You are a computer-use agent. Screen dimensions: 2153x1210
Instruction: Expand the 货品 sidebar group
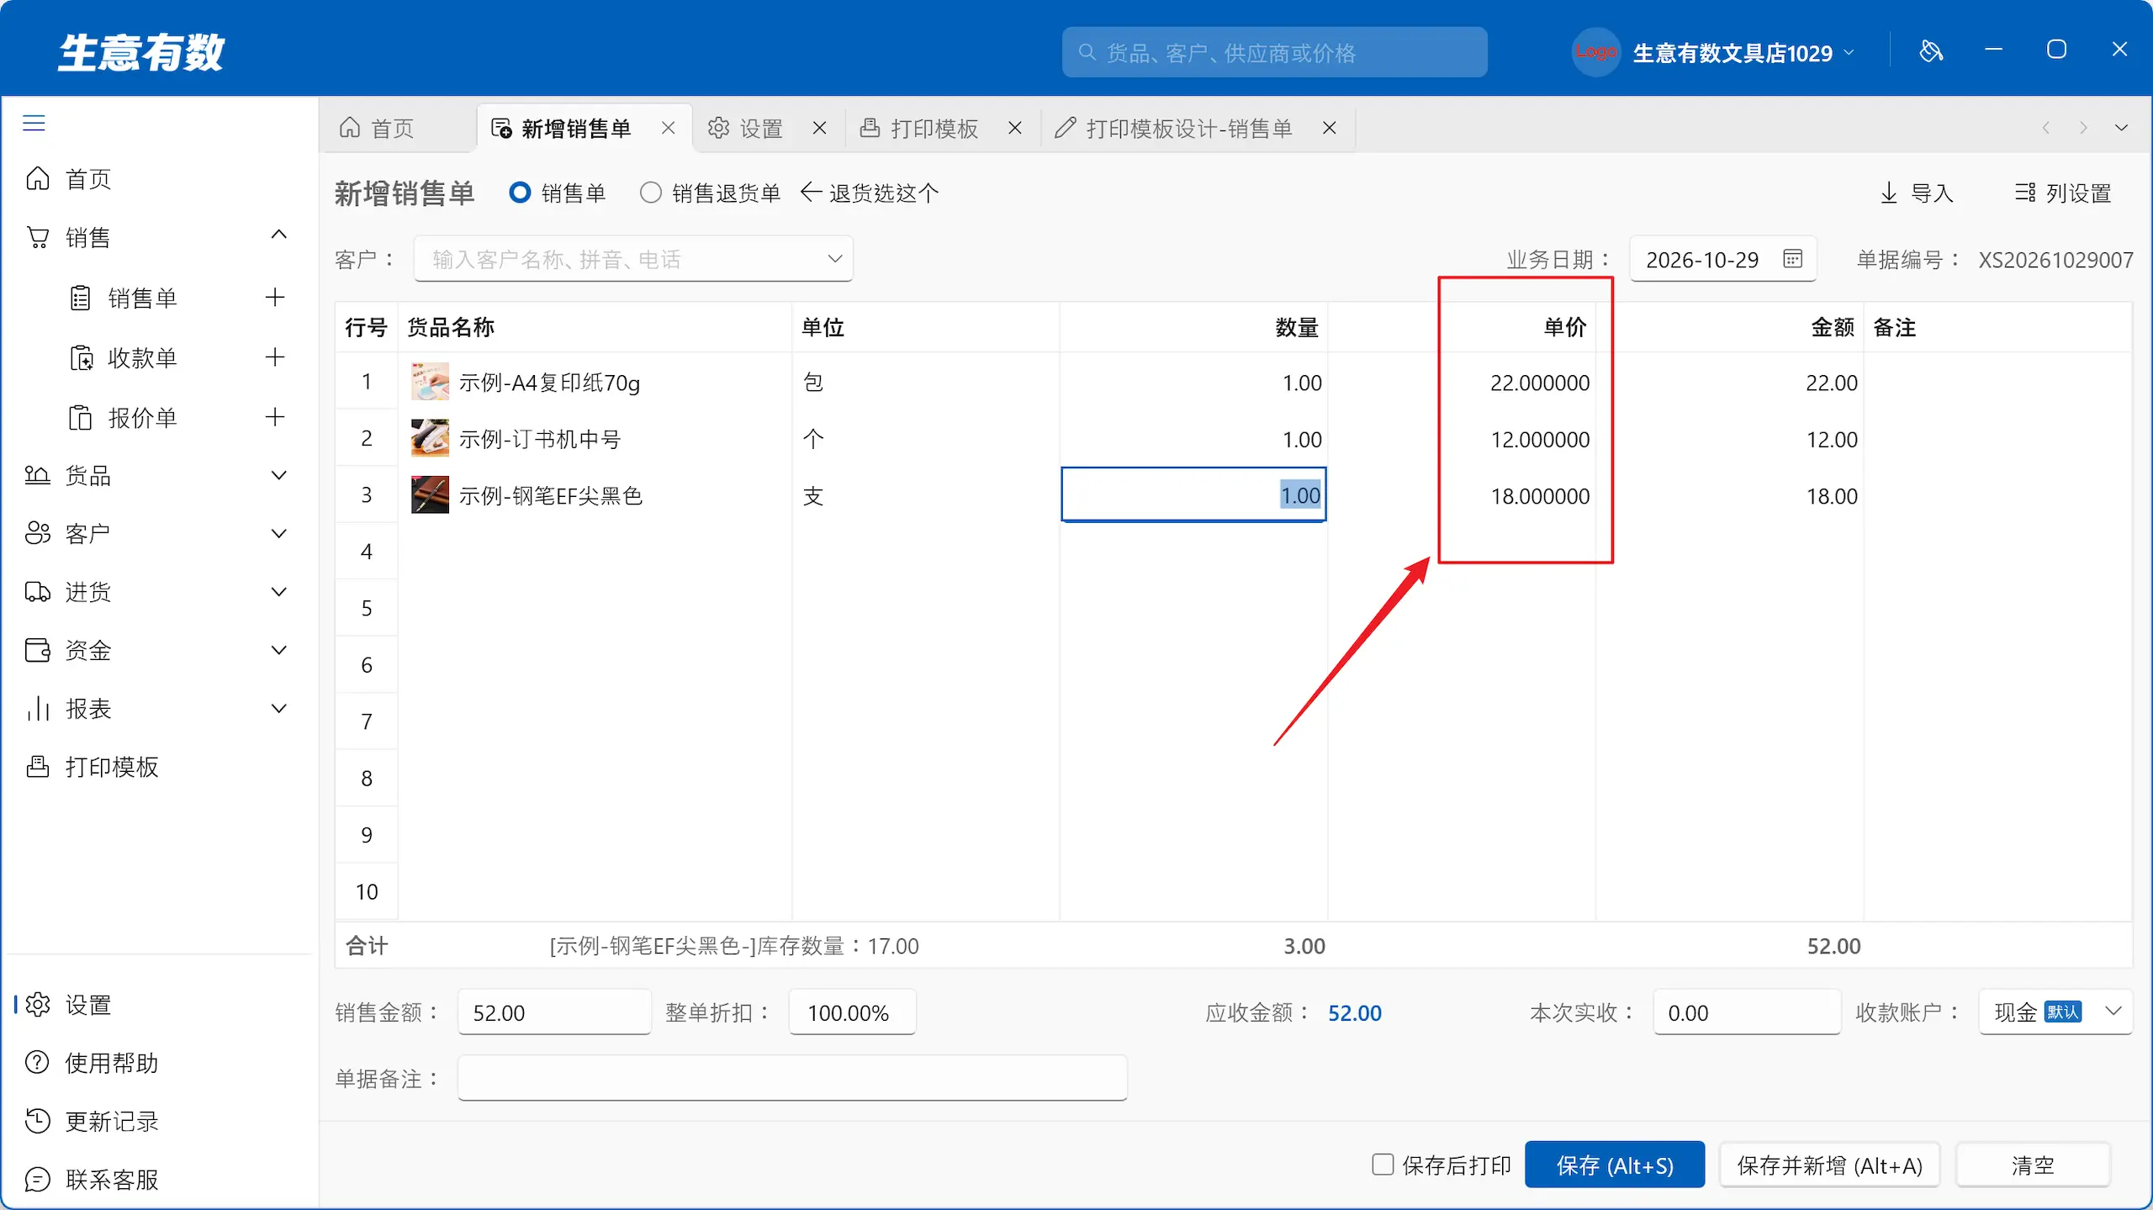coord(279,475)
